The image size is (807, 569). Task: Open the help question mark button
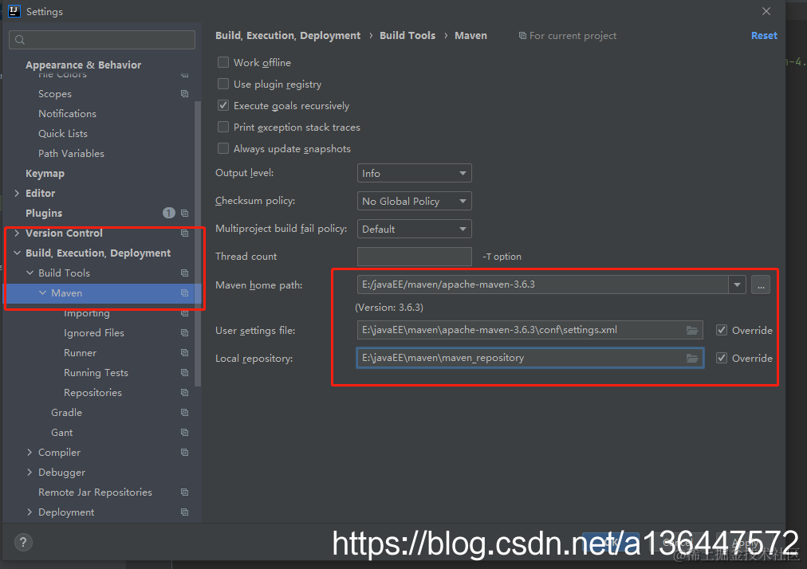coord(23,542)
